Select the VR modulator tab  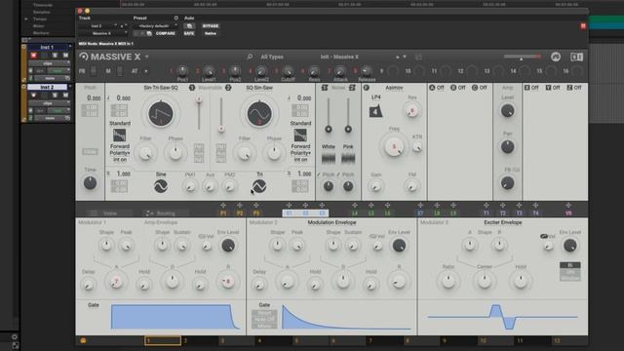click(x=568, y=214)
